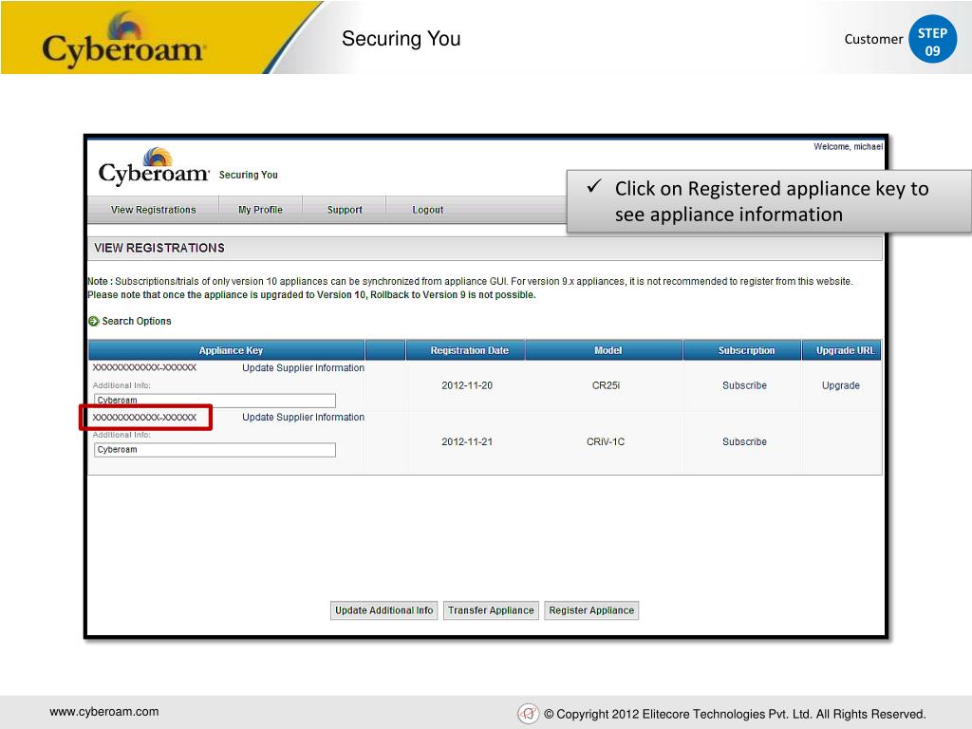972x729 pixels.
Task: Click the VIEW REGISTRATIONS section heading
Action: (x=159, y=248)
